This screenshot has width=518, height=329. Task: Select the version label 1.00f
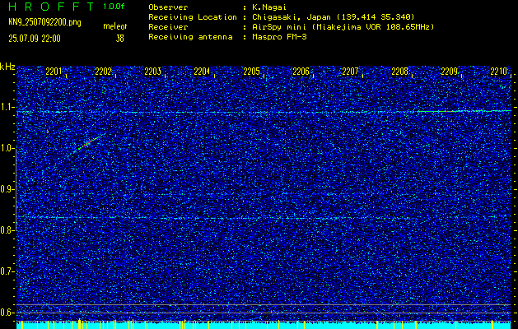114,7
